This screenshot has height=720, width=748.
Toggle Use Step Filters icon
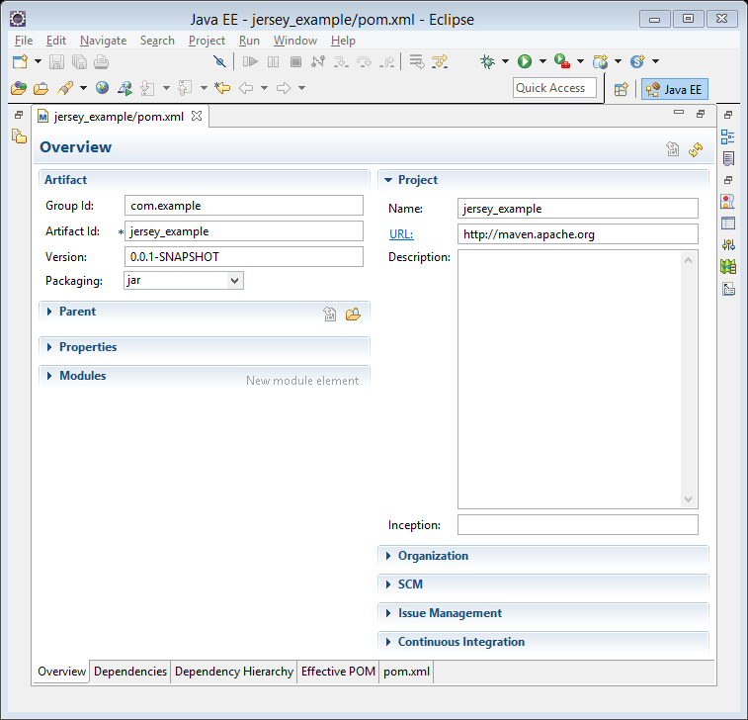[440, 61]
